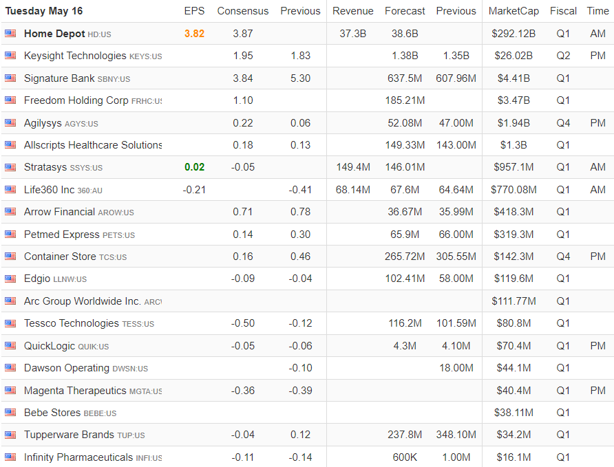Click the flag icon next to QuickLogic
This screenshot has width=614, height=467.
click(x=10, y=346)
